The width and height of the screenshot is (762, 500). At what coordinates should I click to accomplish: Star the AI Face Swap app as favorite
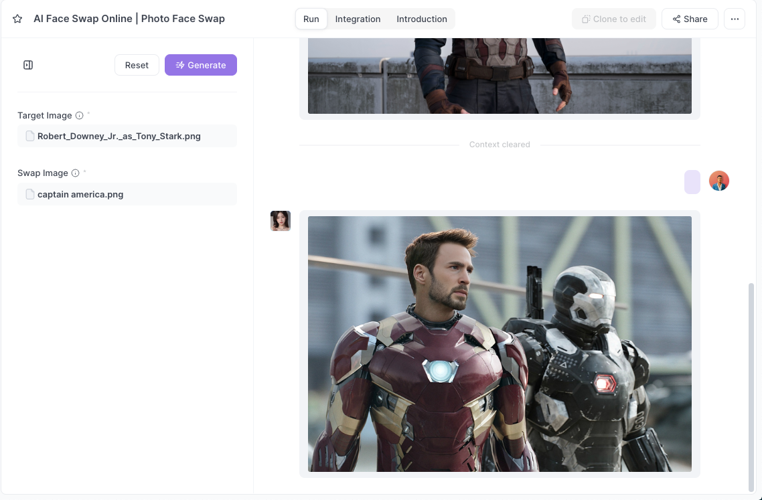[17, 19]
